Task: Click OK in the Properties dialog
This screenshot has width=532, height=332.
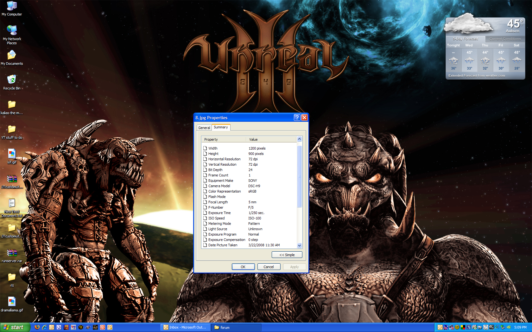Action: click(x=243, y=267)
